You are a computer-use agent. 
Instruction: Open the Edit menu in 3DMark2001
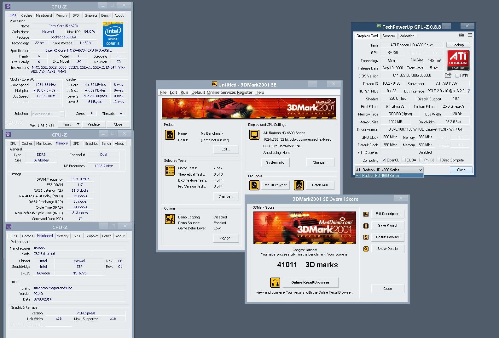coord(173,93)
